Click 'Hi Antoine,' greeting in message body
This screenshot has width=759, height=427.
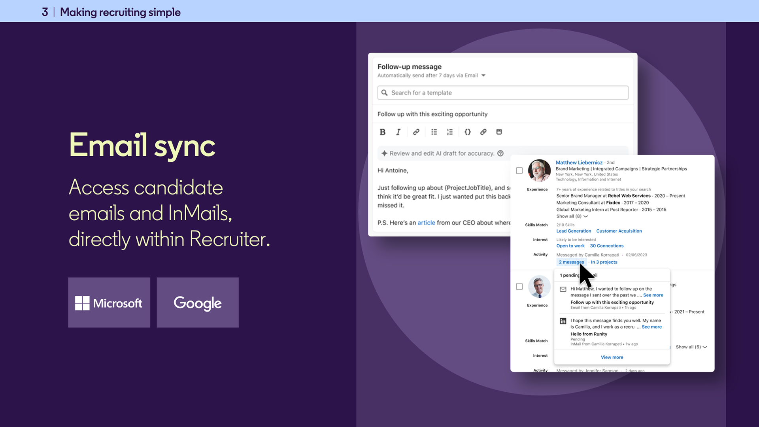pyautogui.click(x=393, y=170)
